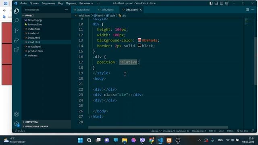Open status bar notifications icon
Image resolution: width=258 pixels, height=145 pixels.
point(253,131)
